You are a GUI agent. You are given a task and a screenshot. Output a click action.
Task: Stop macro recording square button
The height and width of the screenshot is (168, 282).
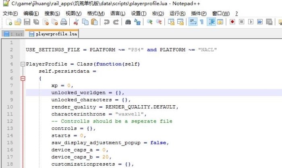point(242,22)
